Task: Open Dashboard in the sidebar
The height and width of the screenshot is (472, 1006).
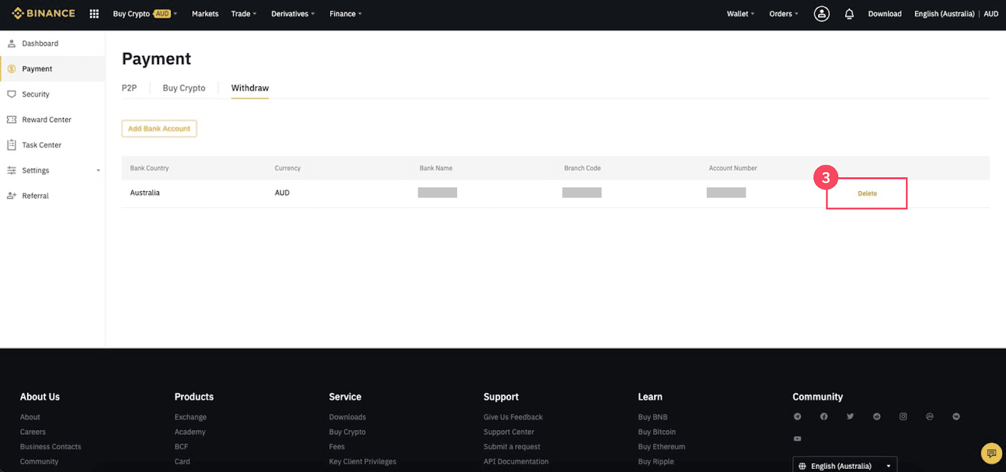Action: pyautogui.click(x=40, y=43)
